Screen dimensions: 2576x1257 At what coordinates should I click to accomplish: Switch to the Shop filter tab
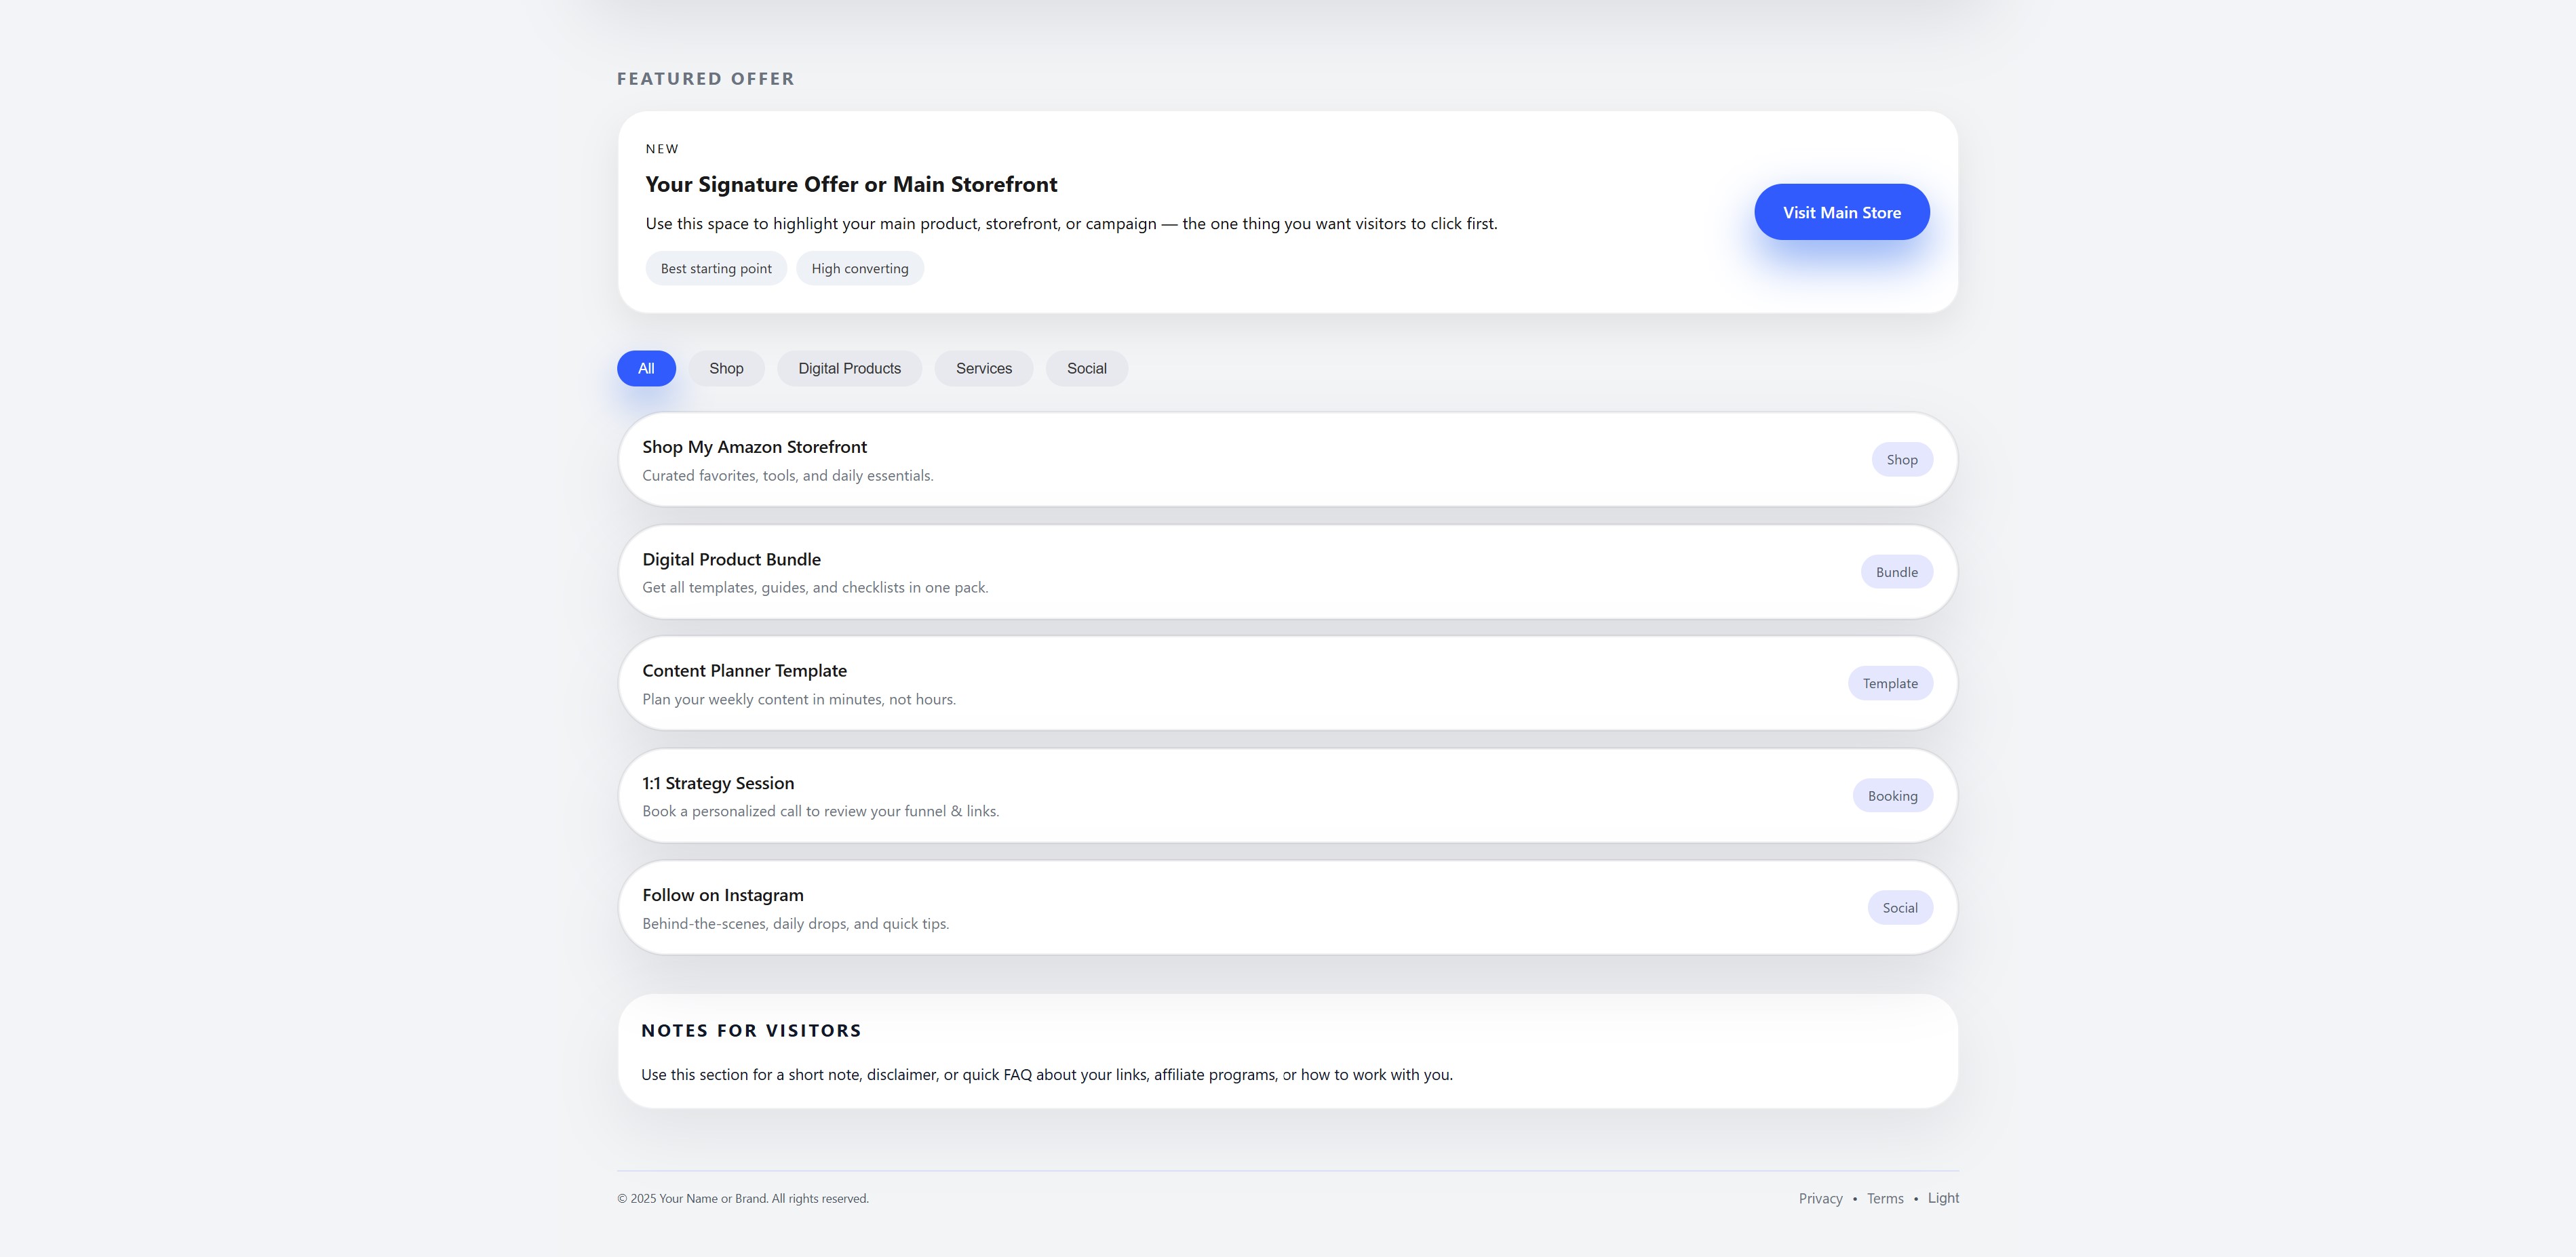click(726, 368)
